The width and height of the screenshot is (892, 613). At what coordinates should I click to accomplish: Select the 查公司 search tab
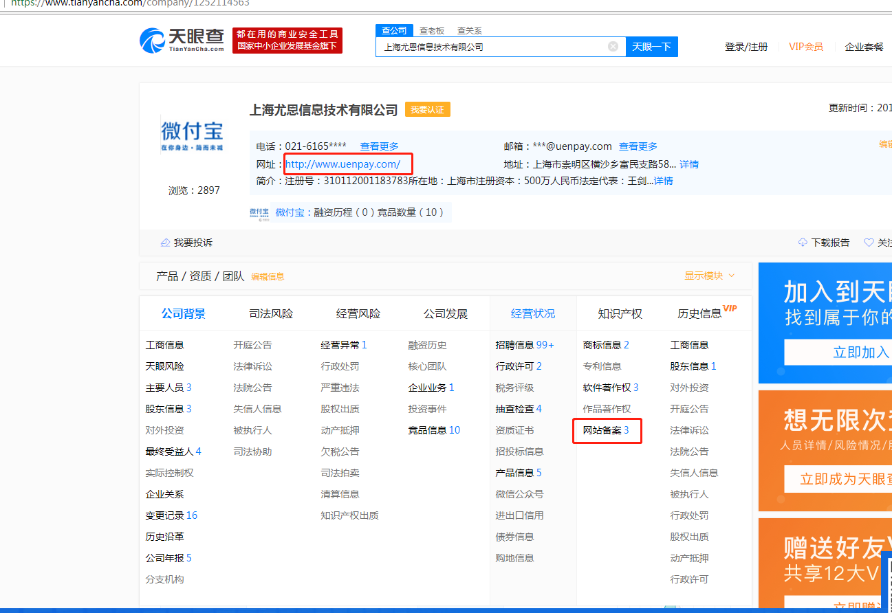coord(395,30)
